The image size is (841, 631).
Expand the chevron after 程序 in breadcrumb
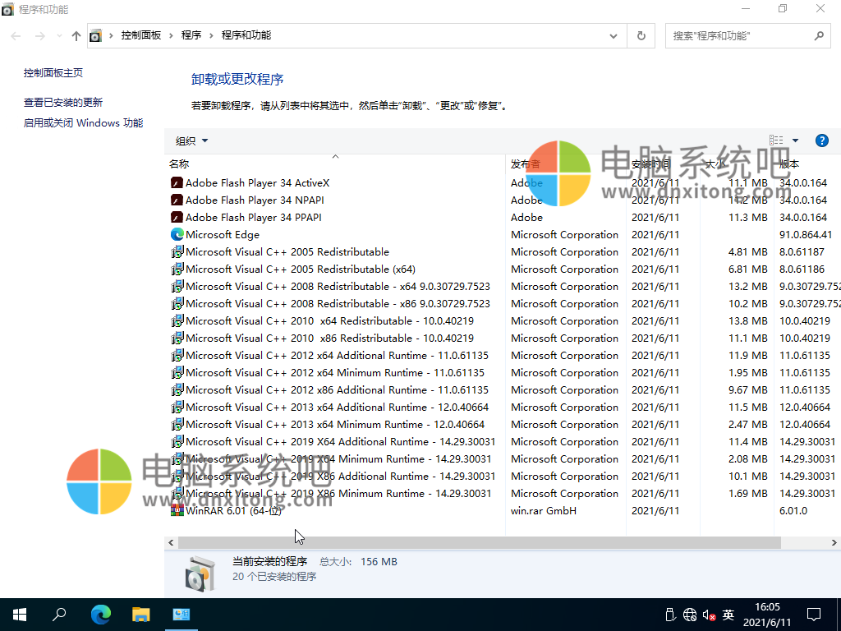coord(211,35)
